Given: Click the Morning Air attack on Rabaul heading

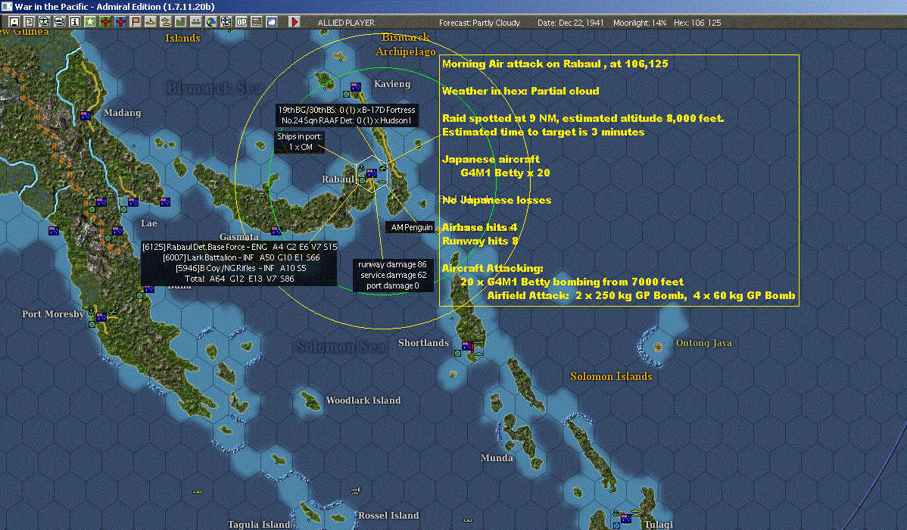Looking at the screenshot, I should (555, 64).
